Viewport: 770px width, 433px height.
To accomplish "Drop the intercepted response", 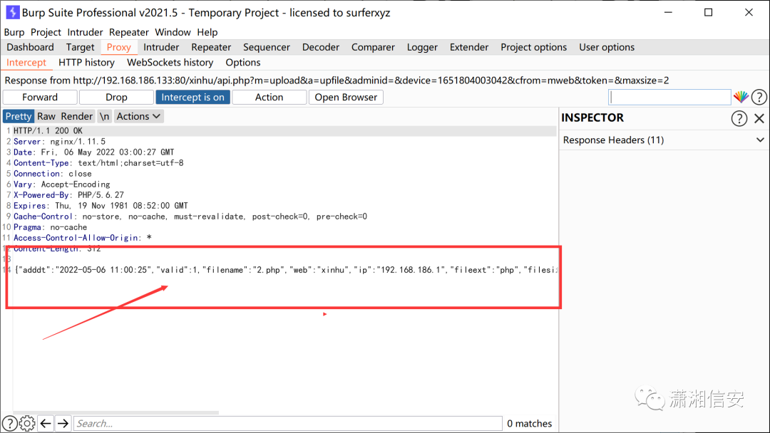I will tap(116, 97).
